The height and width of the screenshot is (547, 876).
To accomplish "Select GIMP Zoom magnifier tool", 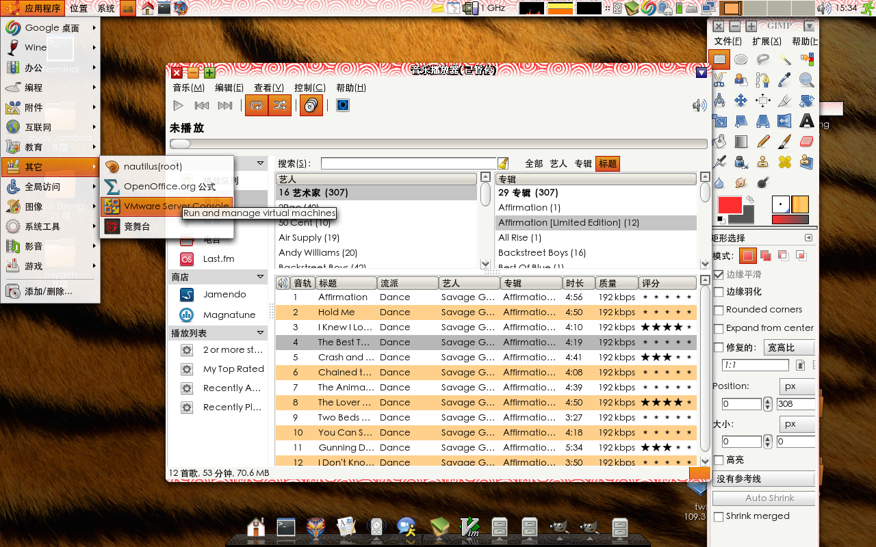I will (x=807, y=80).
